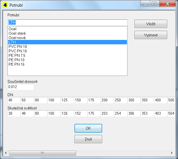Select PE PN 10 in the list
Image resolution: width=178 pixels, height=159 pixels.
click(67, 60)
